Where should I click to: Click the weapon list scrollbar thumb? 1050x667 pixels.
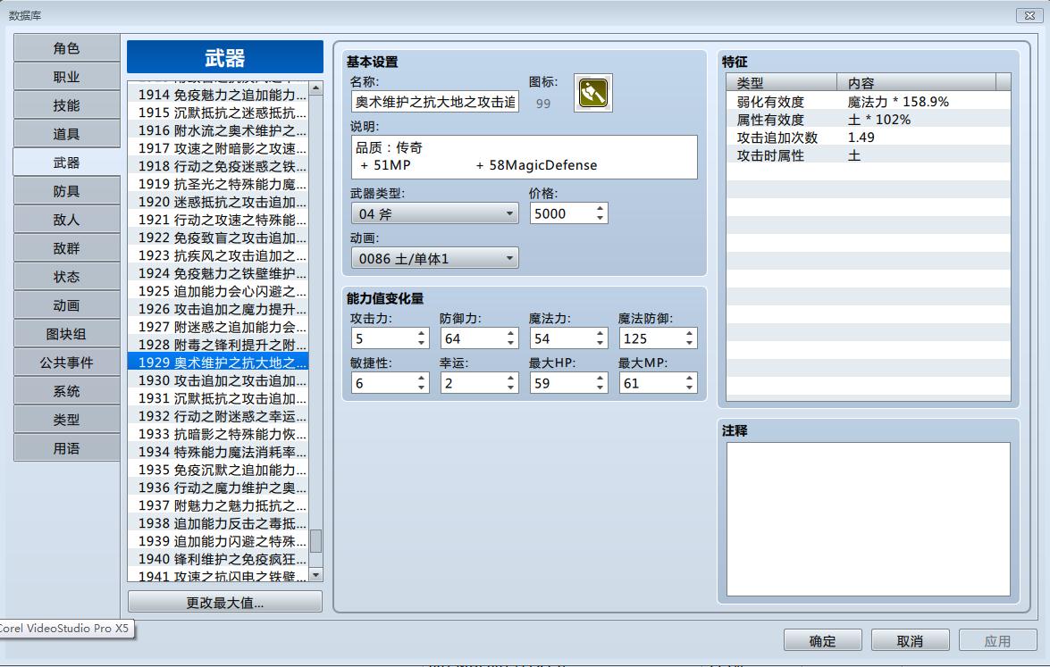point(316,540)
